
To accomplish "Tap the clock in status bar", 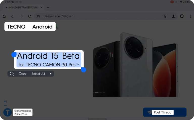I will click(x=10, y=2).
